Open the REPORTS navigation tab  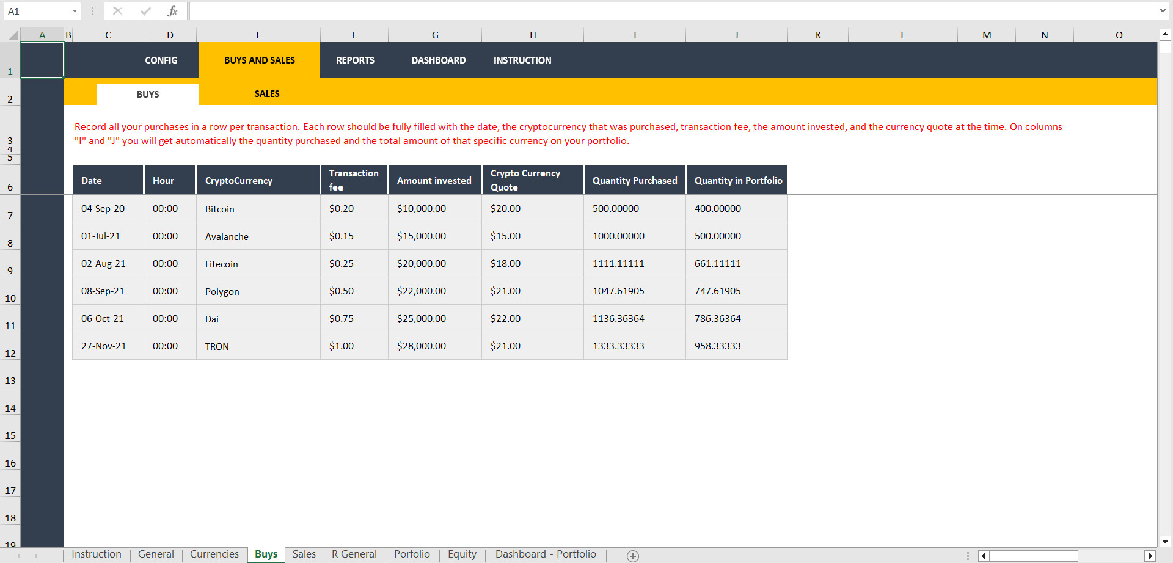coord(355,60)
